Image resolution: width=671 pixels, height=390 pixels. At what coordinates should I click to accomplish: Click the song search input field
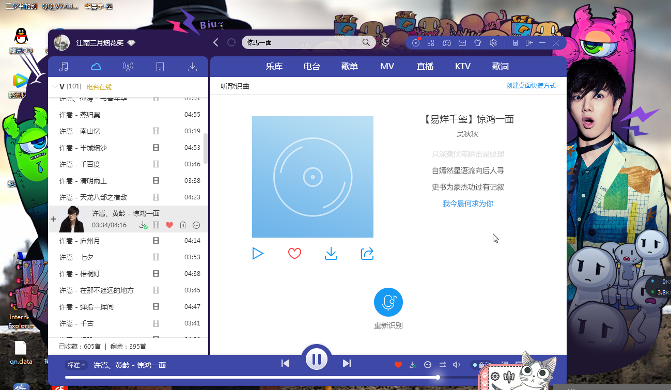pos(305,42)
